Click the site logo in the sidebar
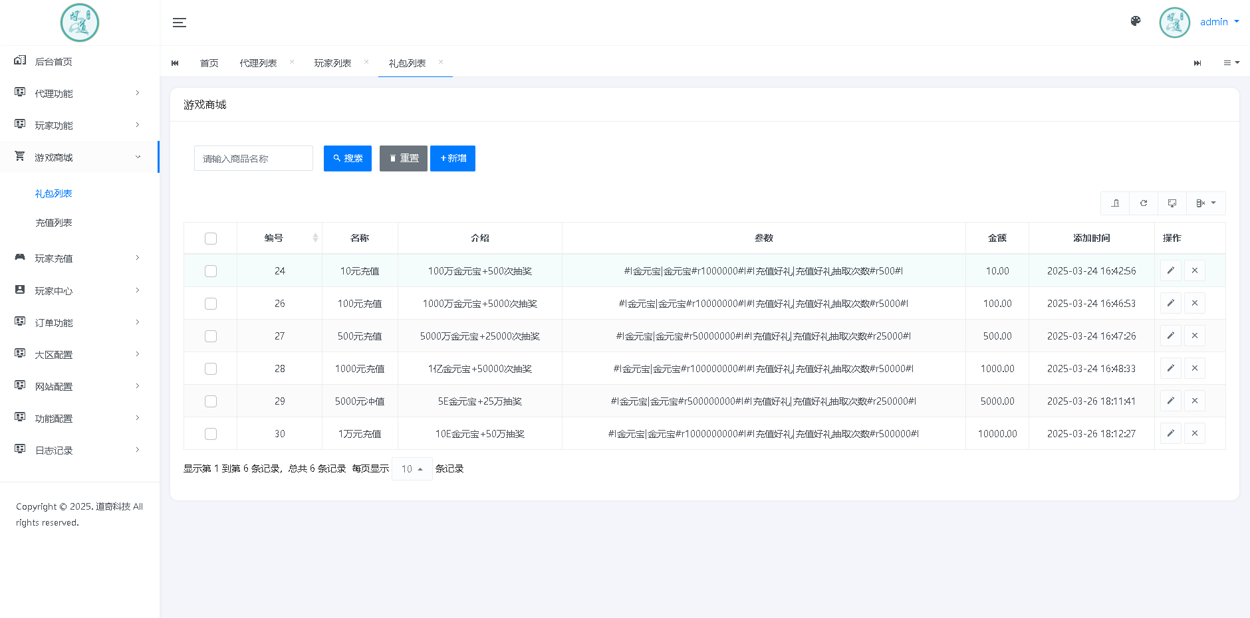 tap(80, 23)
